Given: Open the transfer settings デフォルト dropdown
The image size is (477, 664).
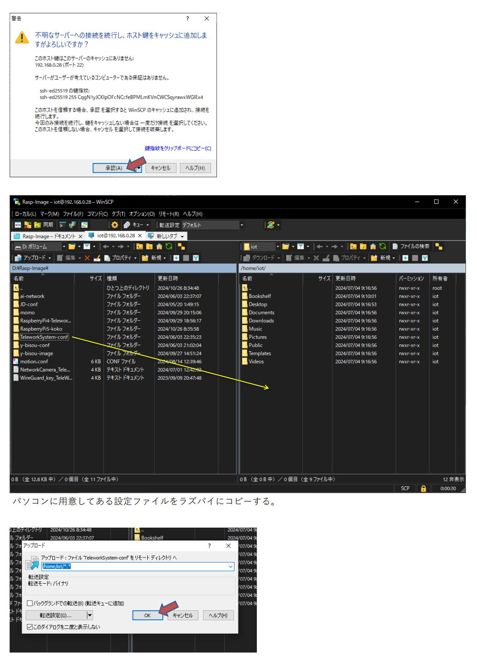Looking at the screenshot, I should (242, 225).
